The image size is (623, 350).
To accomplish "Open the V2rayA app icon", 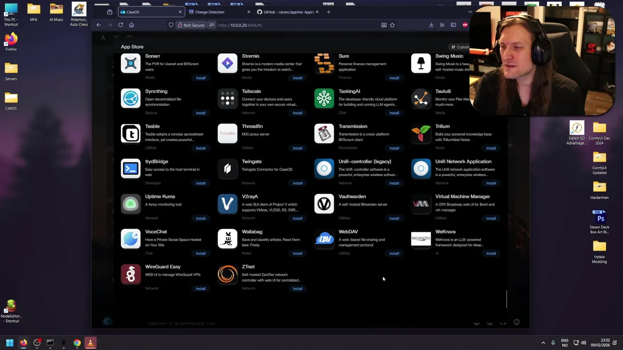I will [227, 204].
